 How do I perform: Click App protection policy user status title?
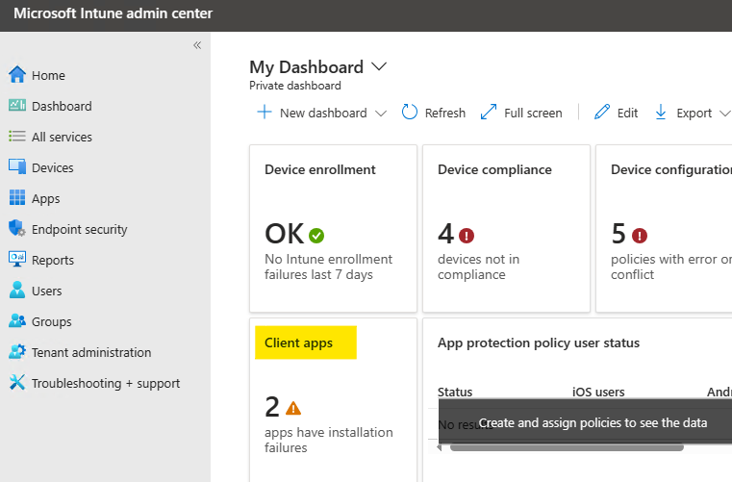[x=539, y=342]
